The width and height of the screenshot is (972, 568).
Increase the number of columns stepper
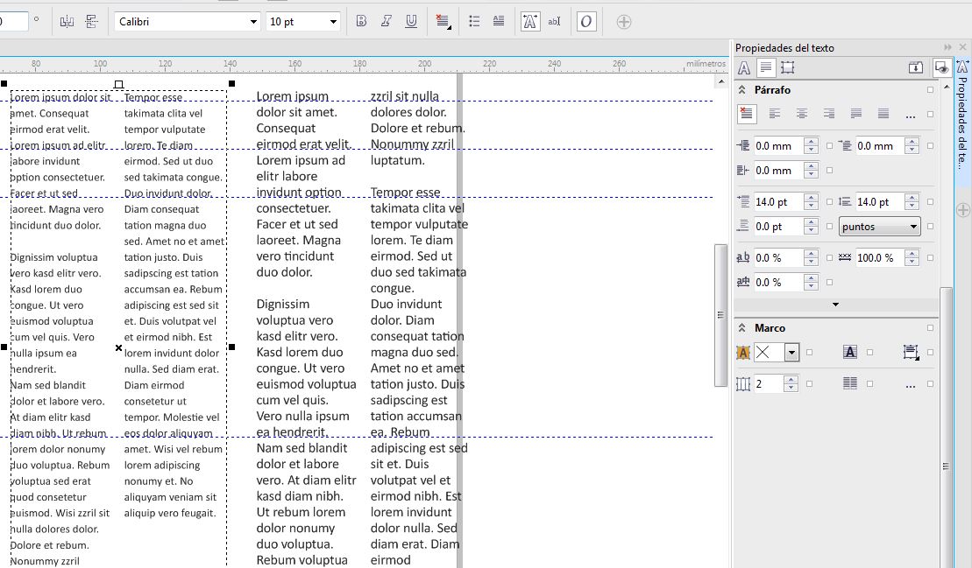tap(791, 380)
